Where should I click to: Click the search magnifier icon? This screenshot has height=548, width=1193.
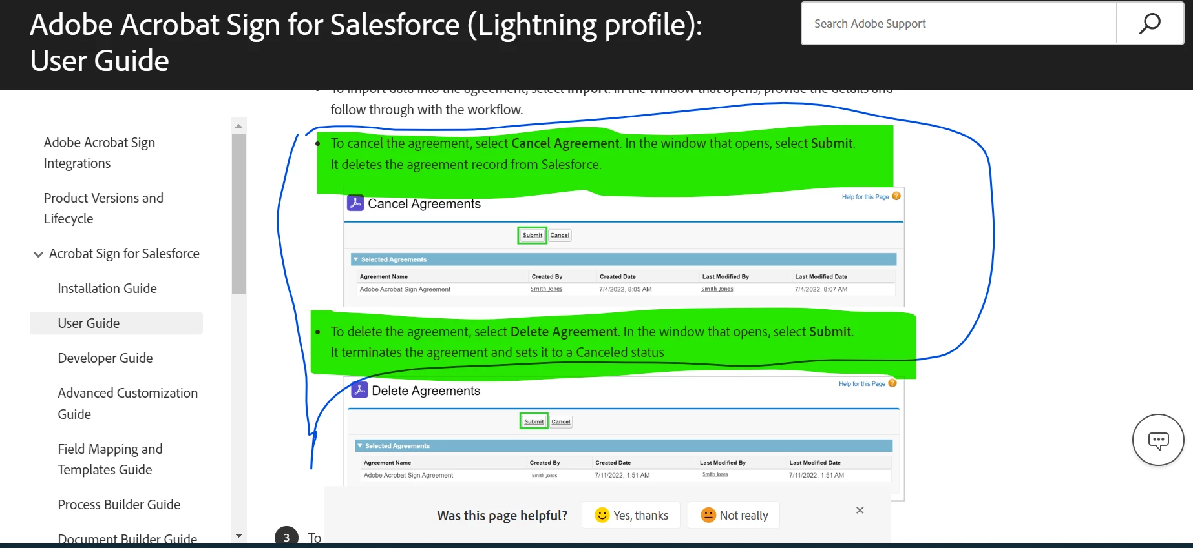tap(1150, 24)
